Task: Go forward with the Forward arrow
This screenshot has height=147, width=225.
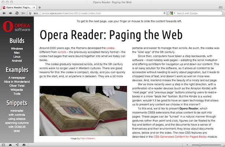Action: point(10,13)
